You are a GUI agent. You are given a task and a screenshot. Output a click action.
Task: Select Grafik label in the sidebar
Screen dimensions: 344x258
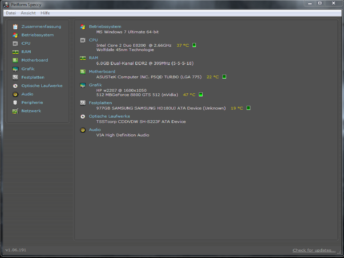point(28,69)
